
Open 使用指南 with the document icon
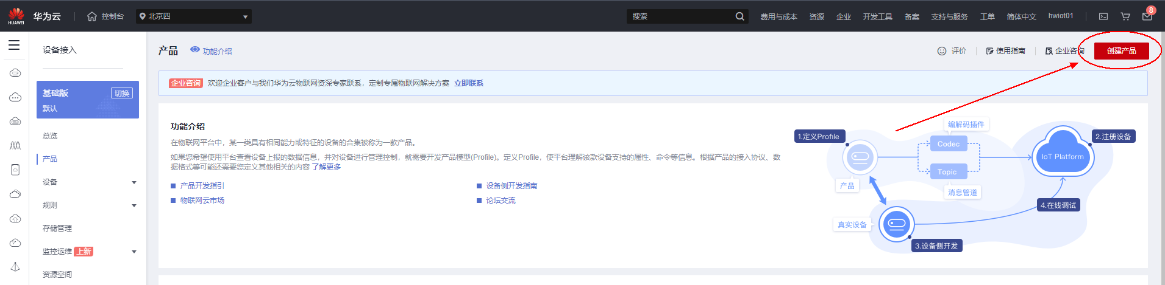(1006, 51)
